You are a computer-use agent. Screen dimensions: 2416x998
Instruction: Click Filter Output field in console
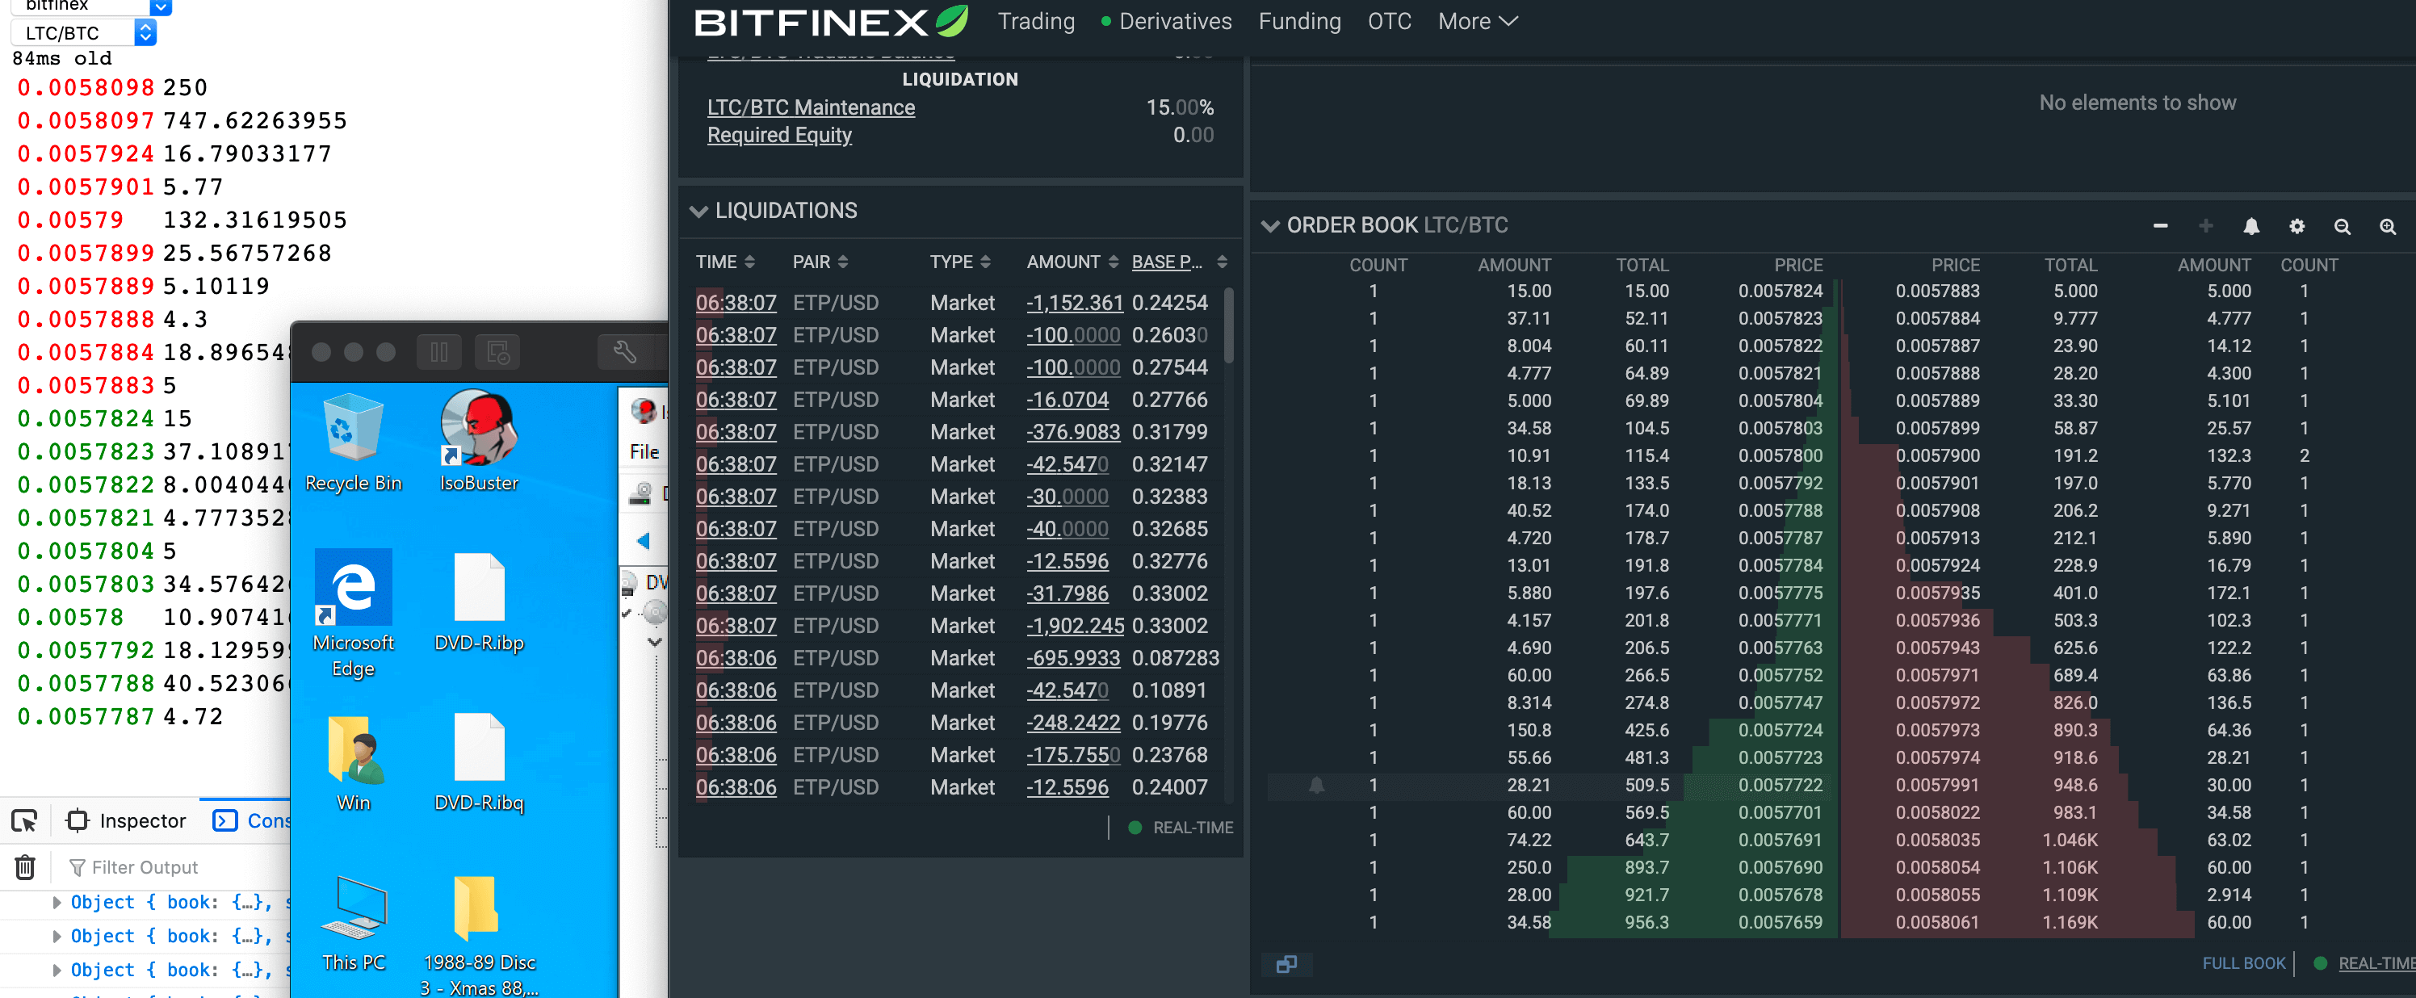178,866
